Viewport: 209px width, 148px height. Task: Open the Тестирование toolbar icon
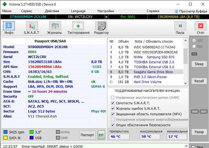[x=78, y=26]
